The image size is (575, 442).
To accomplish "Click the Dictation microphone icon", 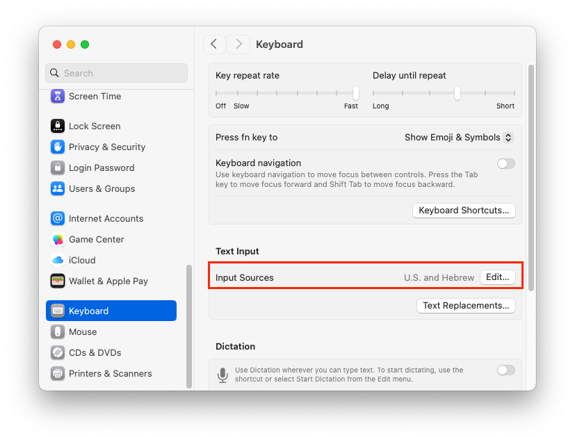I will tap(222, 375).
